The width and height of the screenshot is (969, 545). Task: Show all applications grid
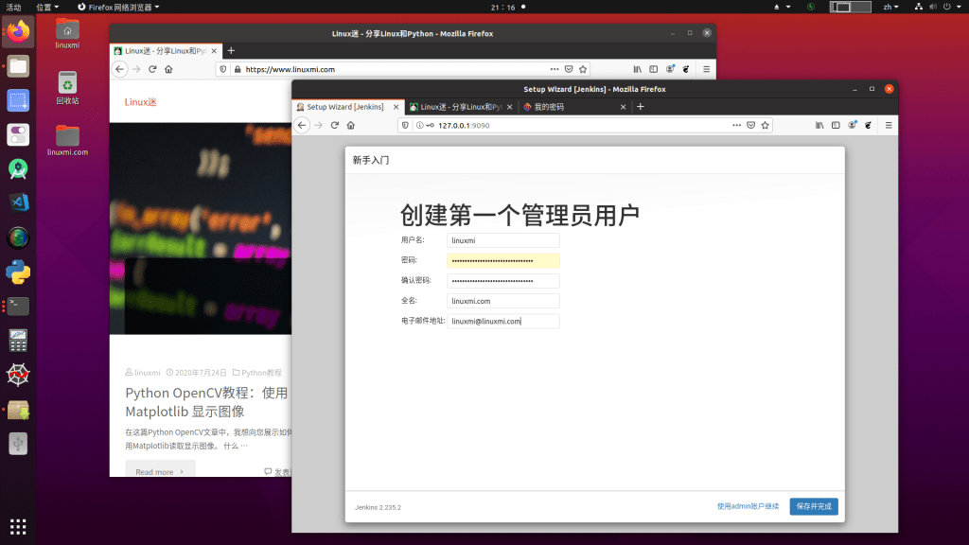[x=18, y=526]
